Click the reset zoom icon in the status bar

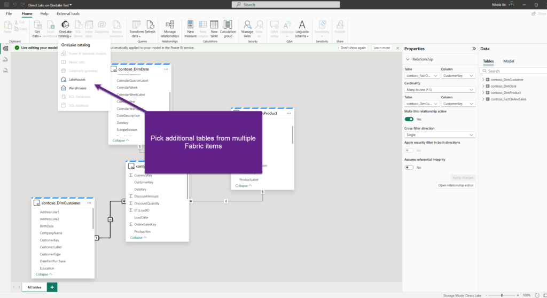click(x=537, y=295)
